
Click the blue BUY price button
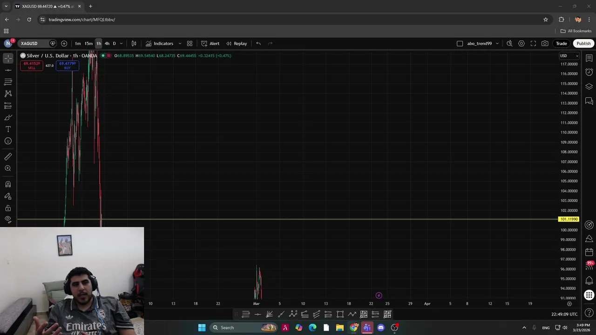pos(68,66)
